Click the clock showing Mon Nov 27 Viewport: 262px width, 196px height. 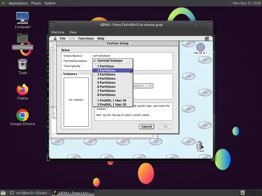tap(247, 3)
